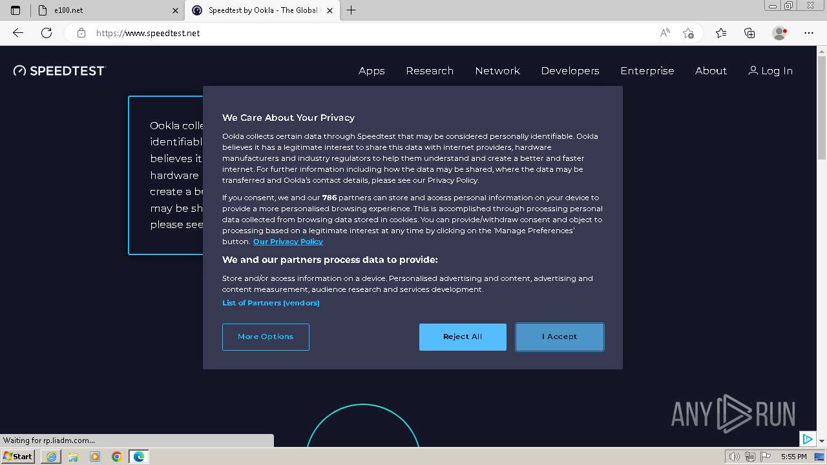Image resolution: width=827 pixels, height=465 pixels.
Task: Click scrollbar down arrow
Action: coord(822,440)
